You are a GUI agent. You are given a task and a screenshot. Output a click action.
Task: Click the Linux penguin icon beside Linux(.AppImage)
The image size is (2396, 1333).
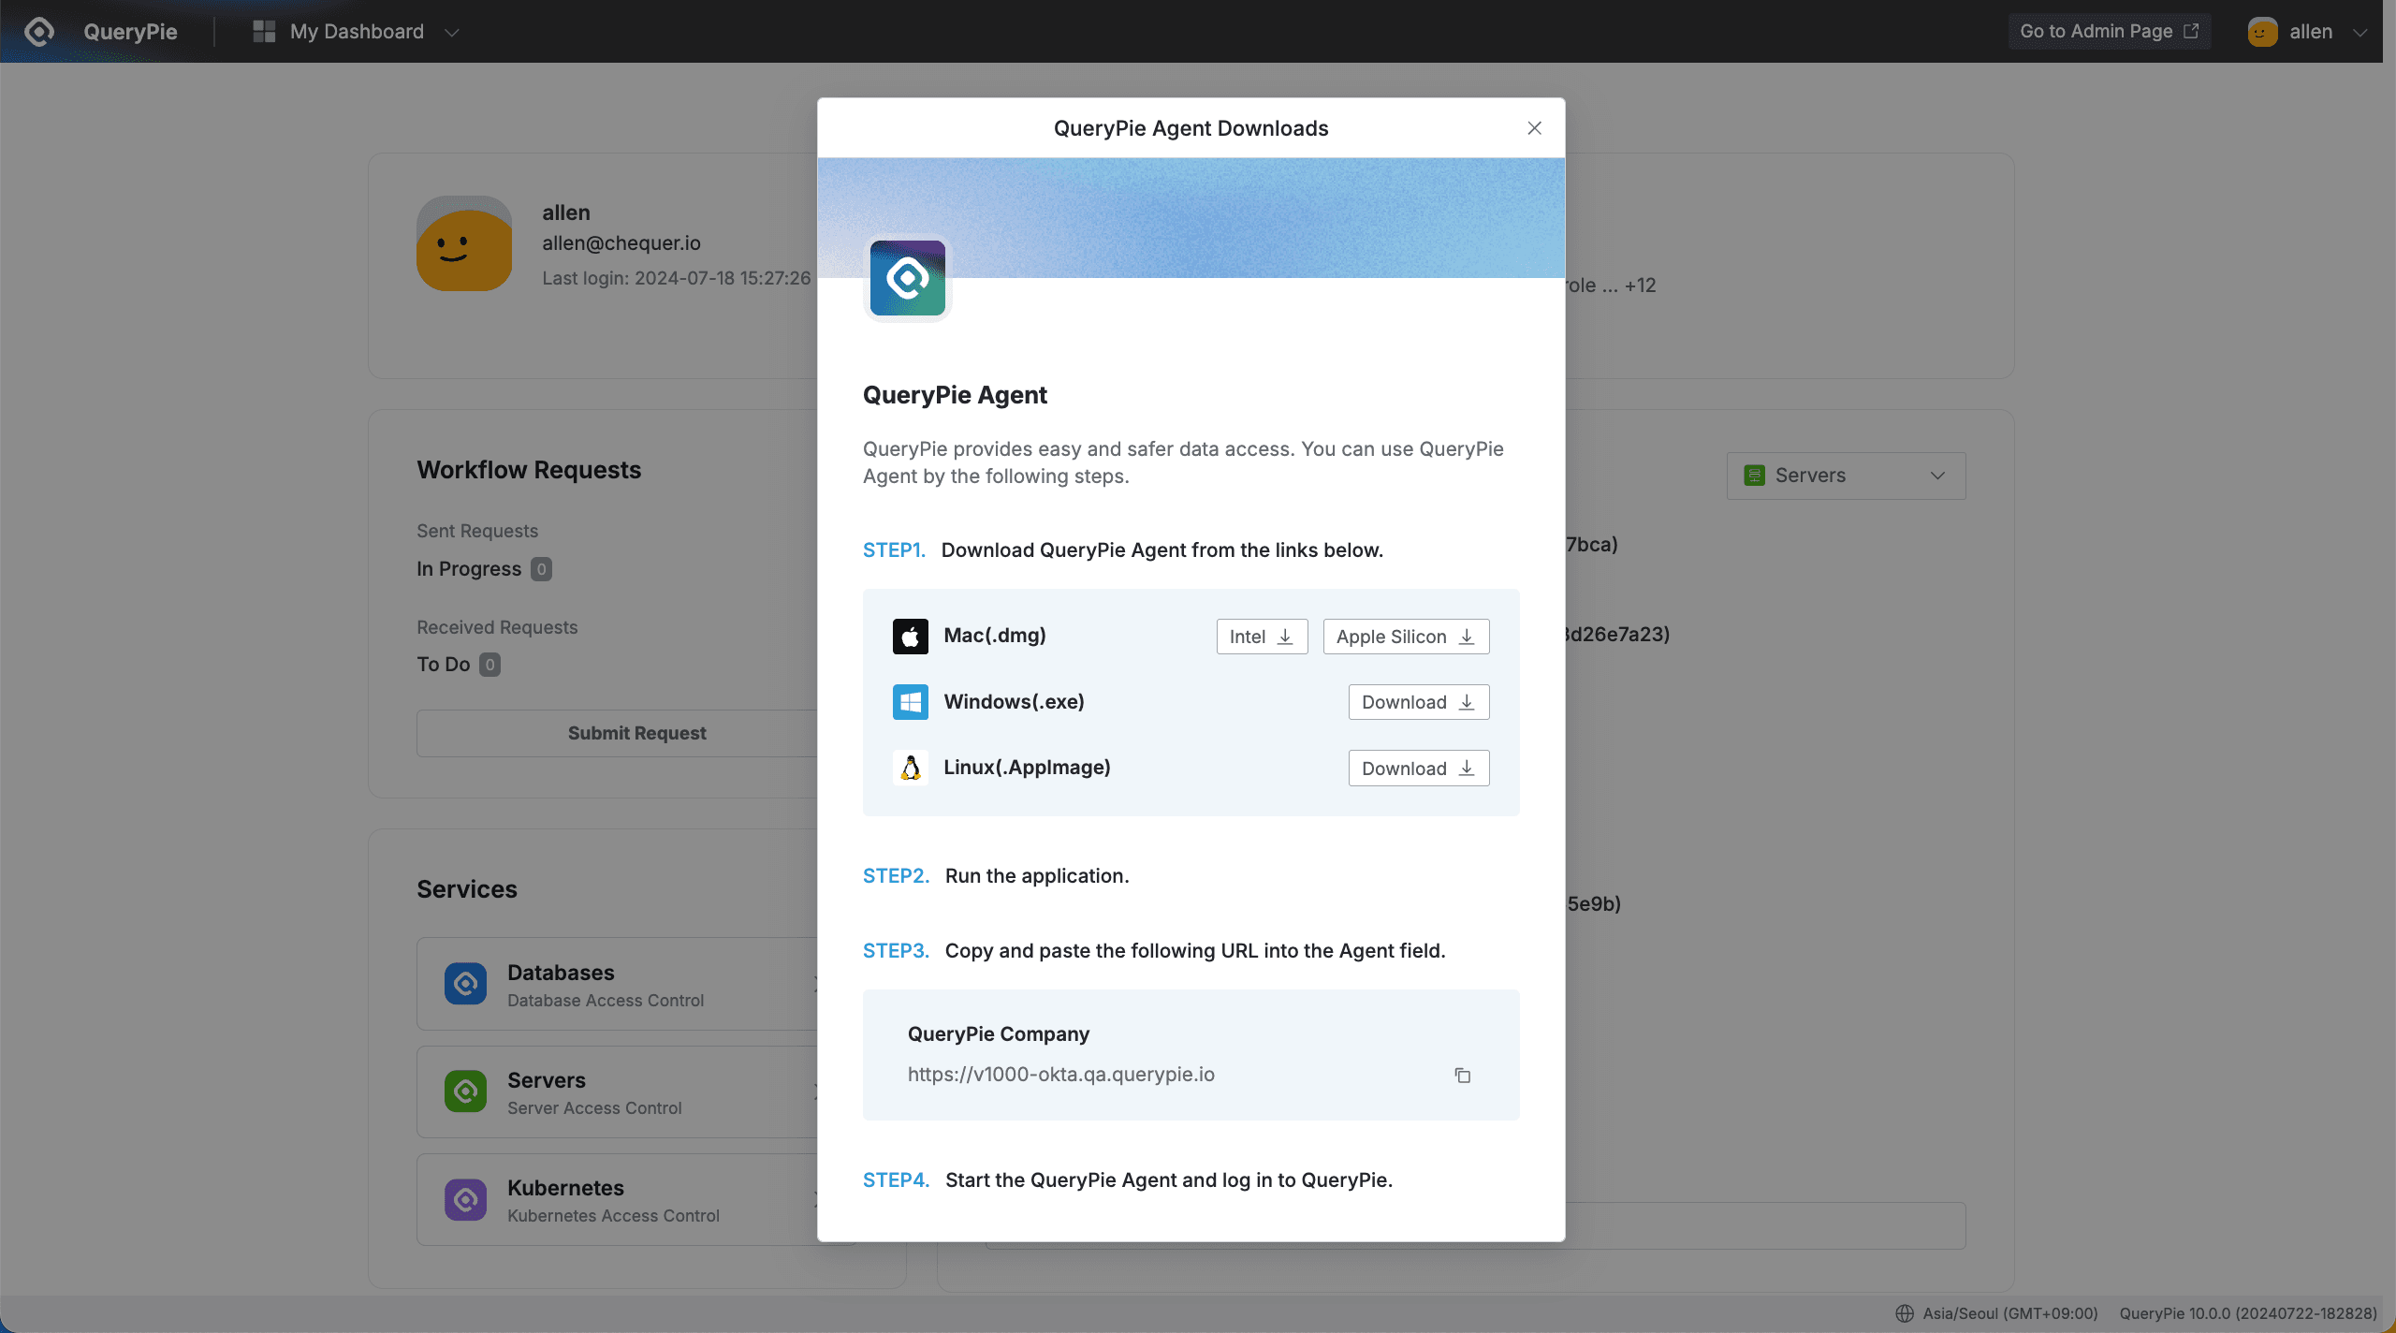point(910,767)
